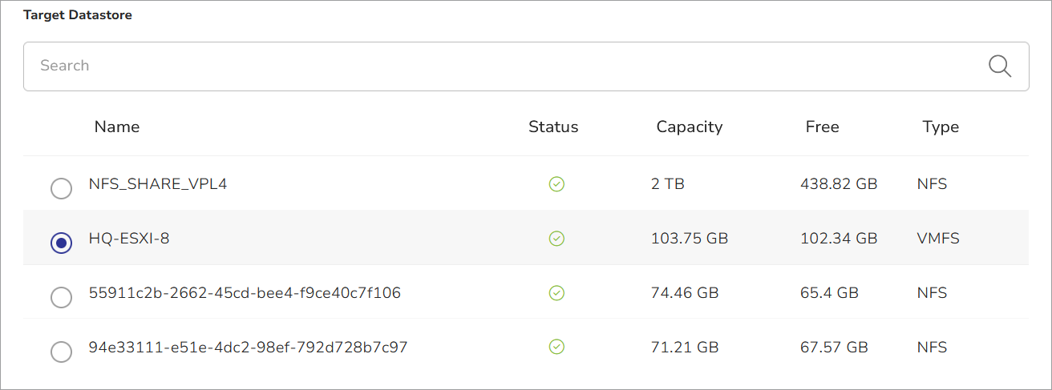Sort by the Status column header

coord(553,127)
